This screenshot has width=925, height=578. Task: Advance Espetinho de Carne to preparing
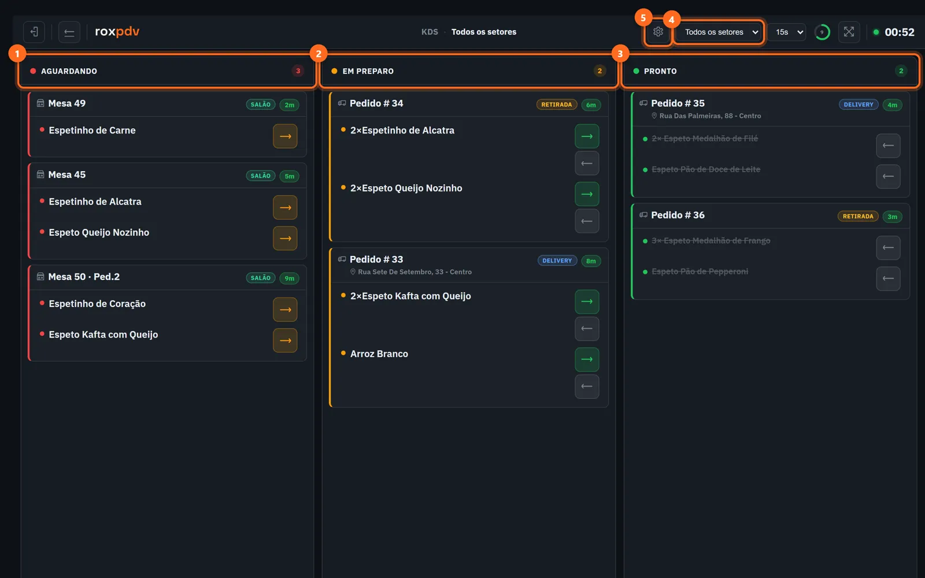285,136
